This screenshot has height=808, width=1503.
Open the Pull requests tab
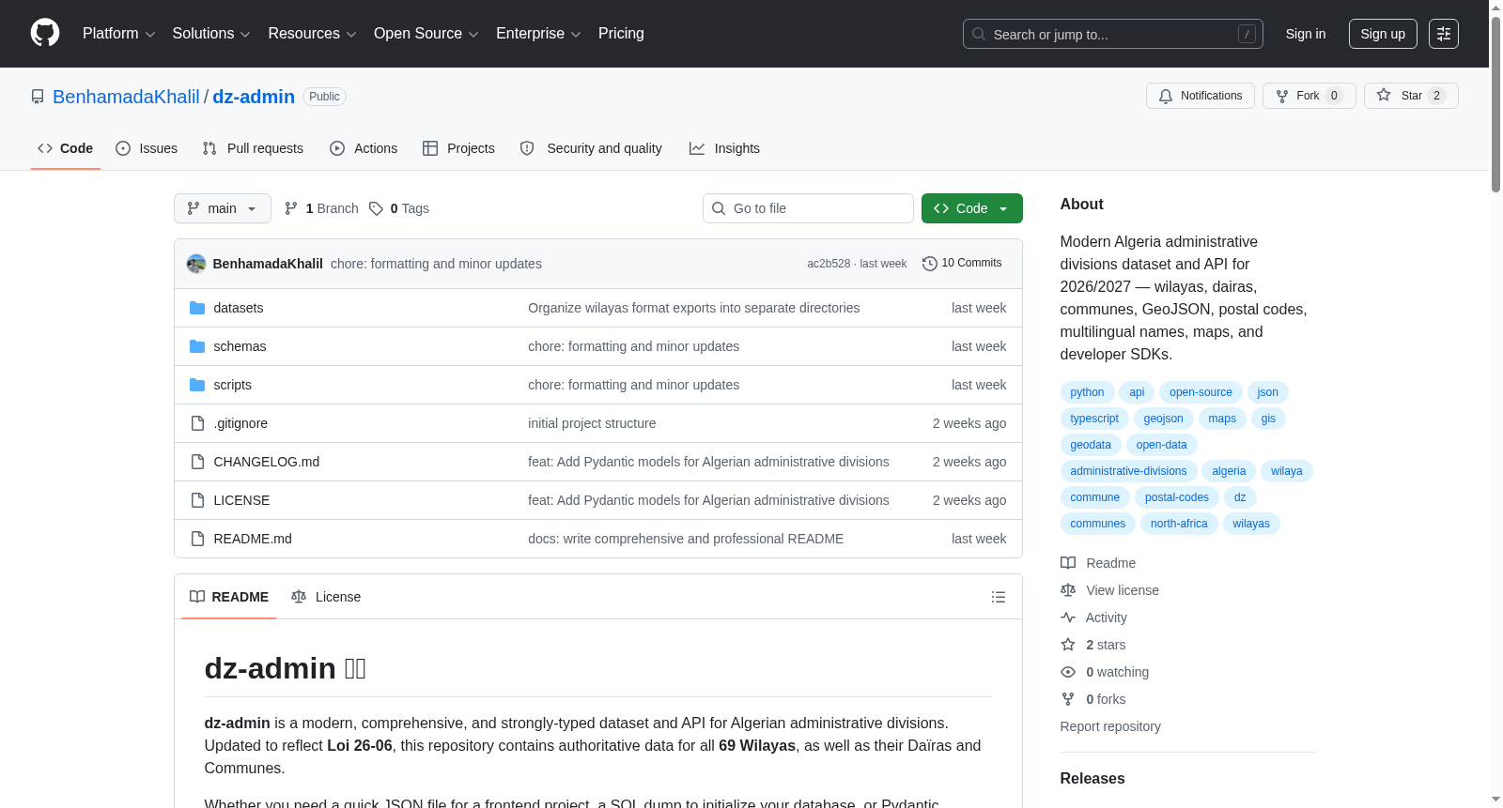253,148
